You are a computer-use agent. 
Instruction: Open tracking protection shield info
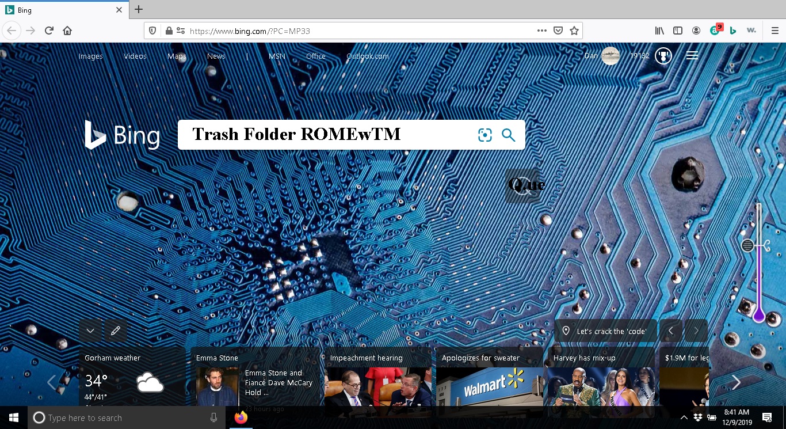coord(152,31)
